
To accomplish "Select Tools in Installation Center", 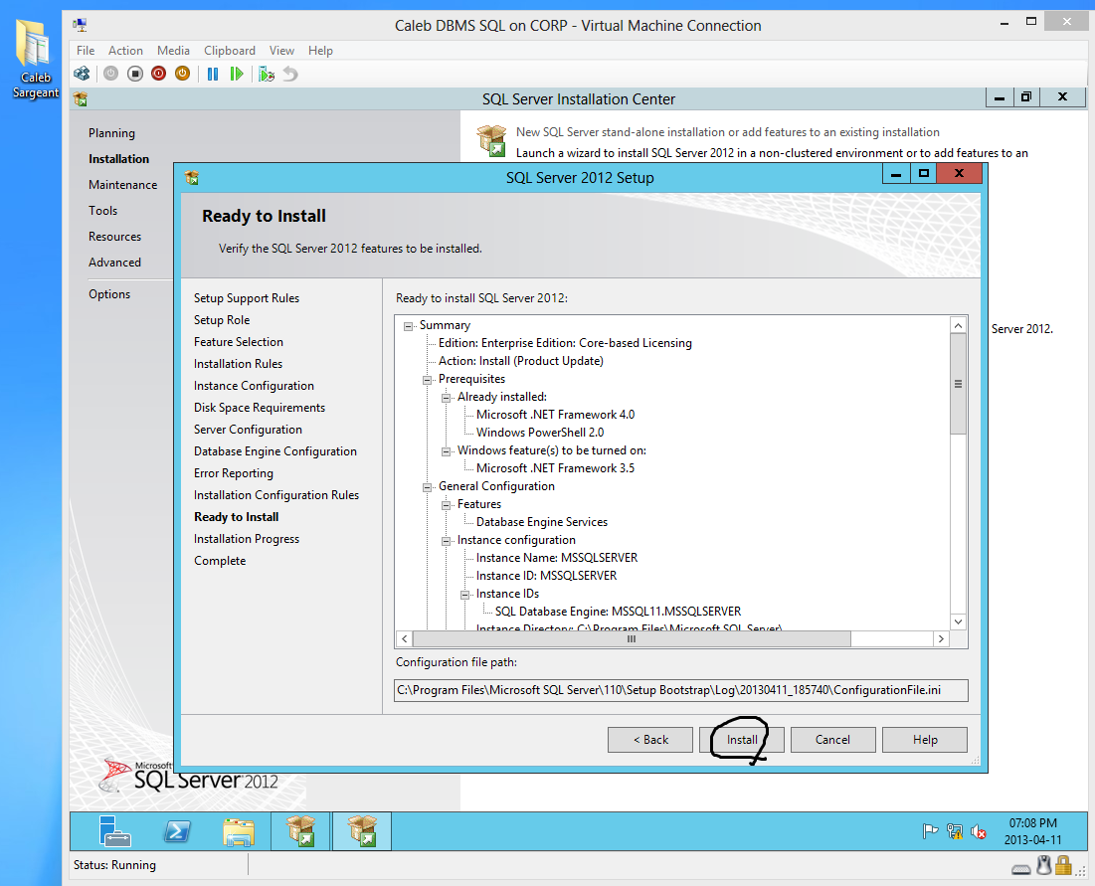I will tap(102, 210).
